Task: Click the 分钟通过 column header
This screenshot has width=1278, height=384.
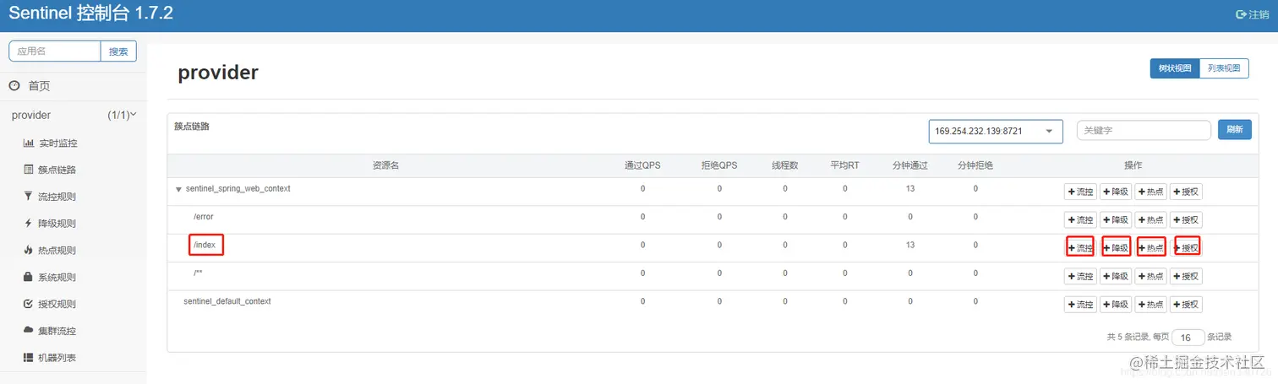Action: (909, 165)
